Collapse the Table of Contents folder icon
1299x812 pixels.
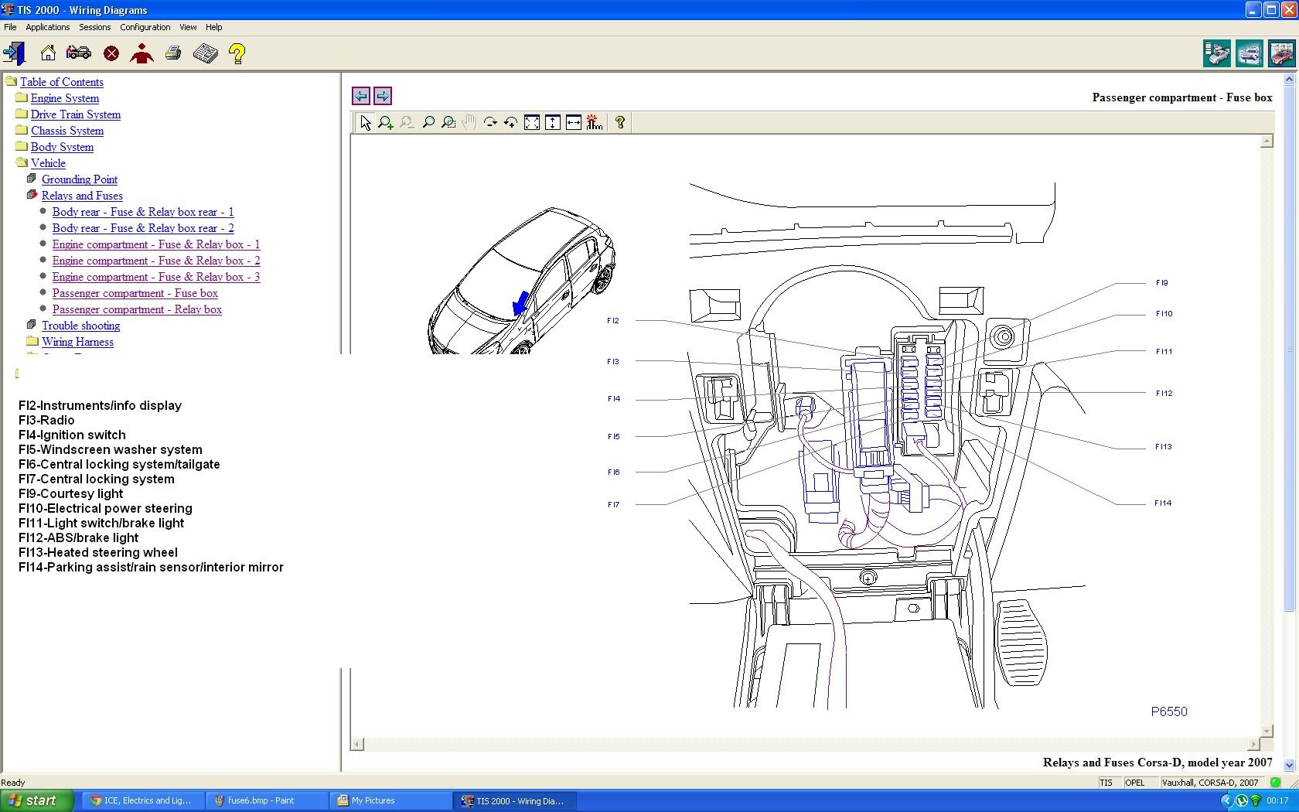point(11,81)
